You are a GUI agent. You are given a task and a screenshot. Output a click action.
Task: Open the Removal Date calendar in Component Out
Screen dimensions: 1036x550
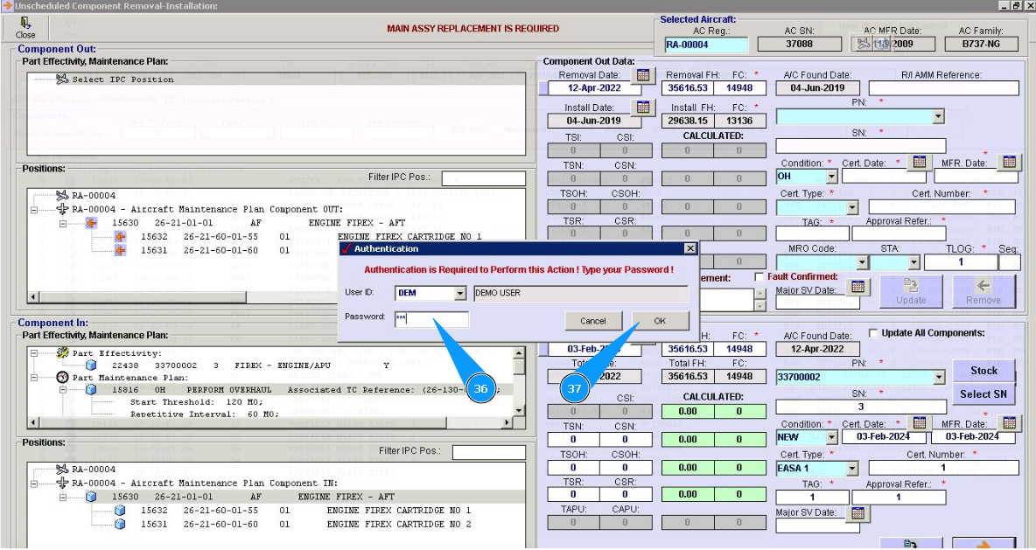click(643, 75)
